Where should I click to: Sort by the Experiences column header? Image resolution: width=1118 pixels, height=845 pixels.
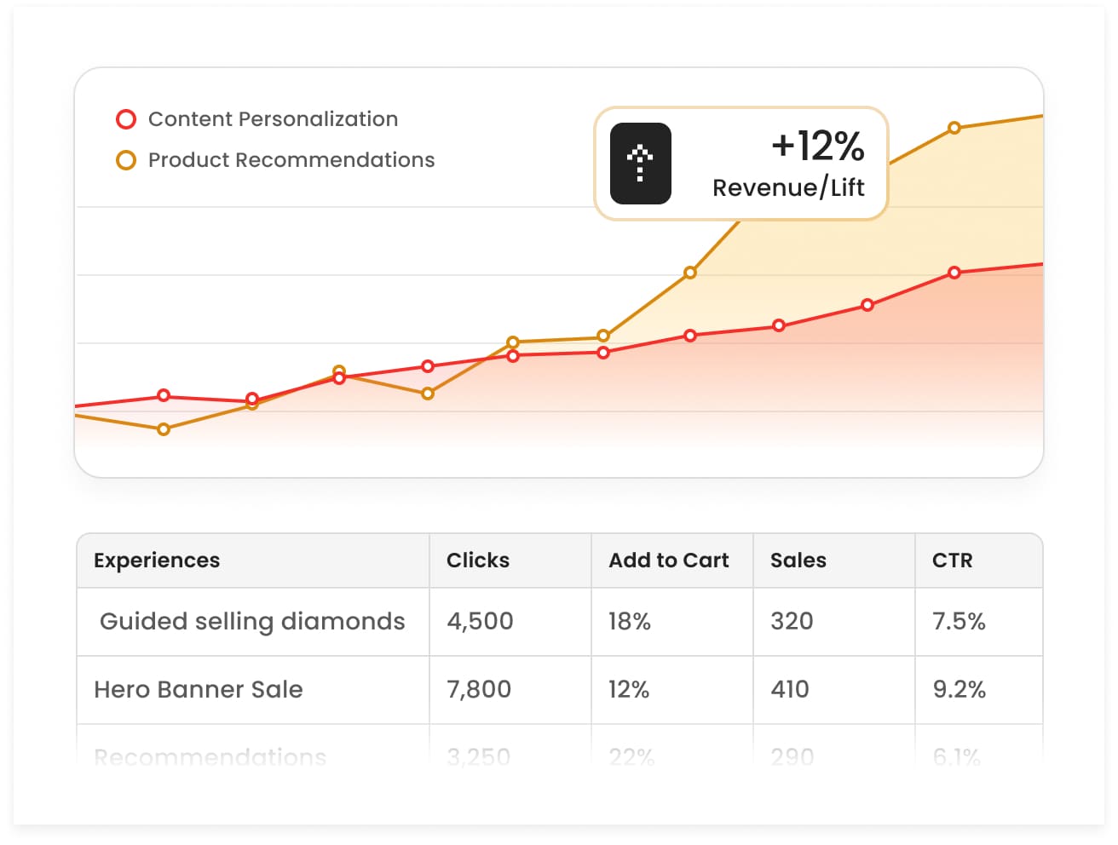(x=157, y=560)
